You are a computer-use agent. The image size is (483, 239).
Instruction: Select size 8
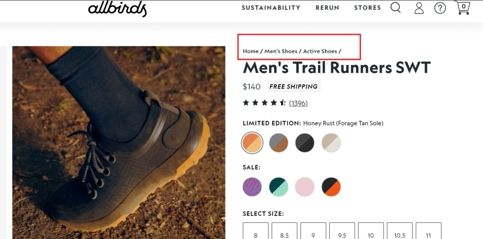pos(256,231)
